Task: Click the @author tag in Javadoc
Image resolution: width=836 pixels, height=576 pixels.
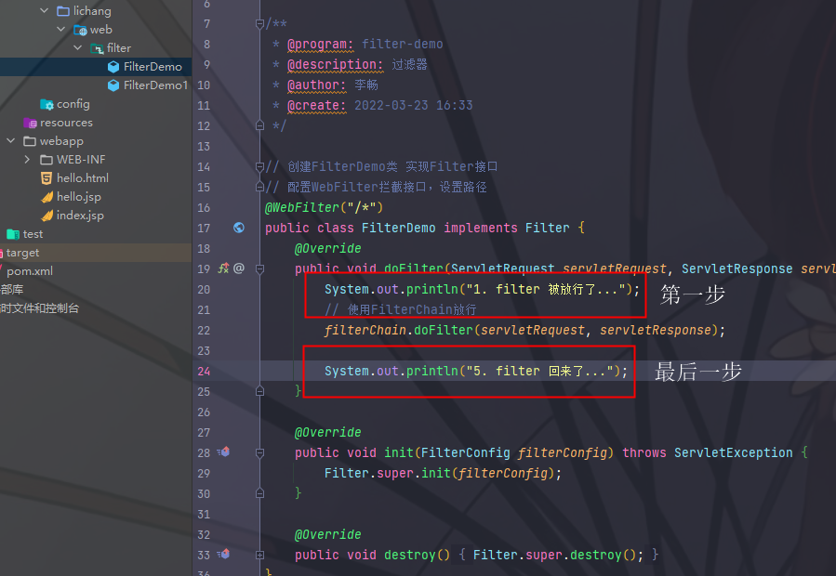Action: tap(317, 85)
